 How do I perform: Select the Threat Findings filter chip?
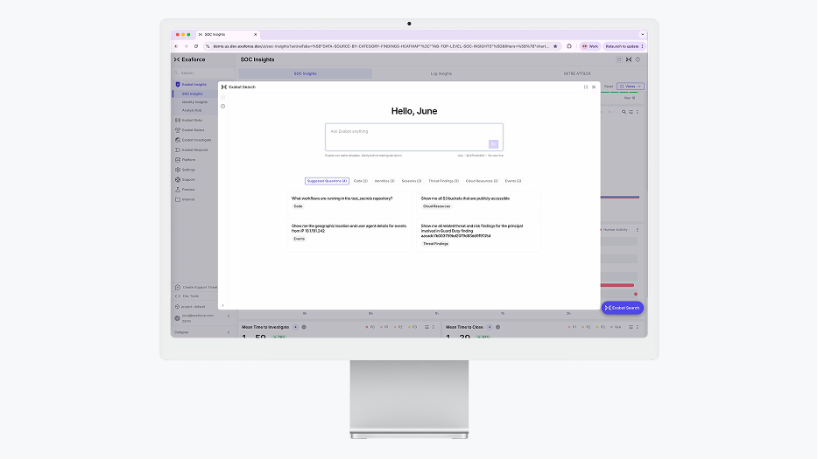(443, 181)
